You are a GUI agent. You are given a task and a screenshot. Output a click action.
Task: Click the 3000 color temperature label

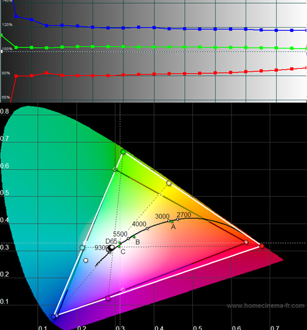tap(162, 216)
